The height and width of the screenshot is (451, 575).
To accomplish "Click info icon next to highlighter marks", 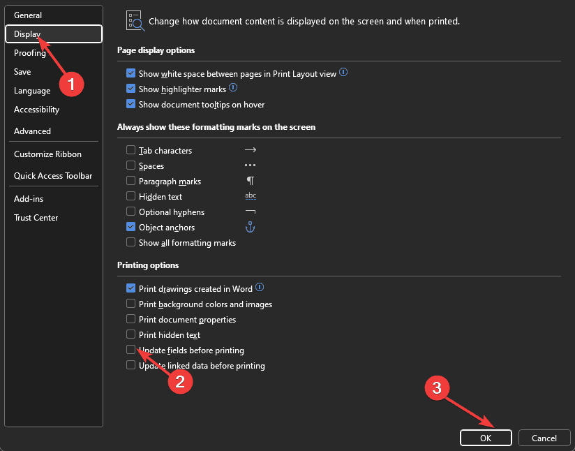I will 233,88.
